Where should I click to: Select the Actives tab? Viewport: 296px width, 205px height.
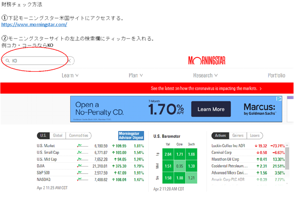tap(220, 136)
